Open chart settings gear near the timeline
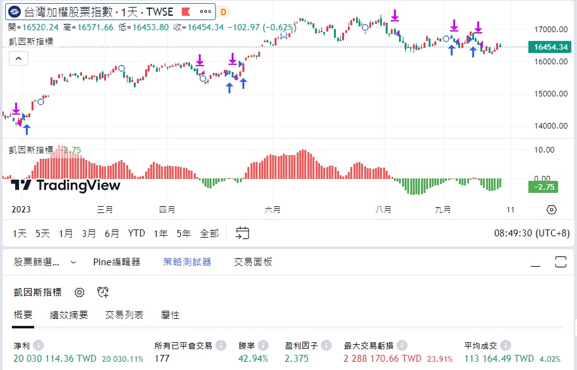Screen dimensions: 577x370 tap(551, 209)
